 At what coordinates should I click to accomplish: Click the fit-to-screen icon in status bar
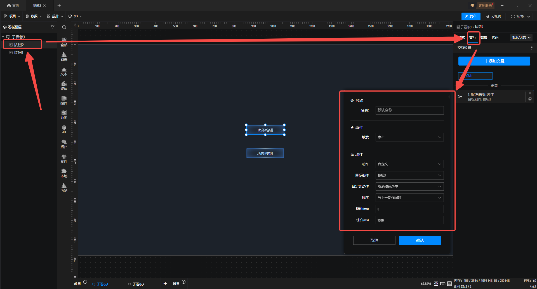click(436, 284)
